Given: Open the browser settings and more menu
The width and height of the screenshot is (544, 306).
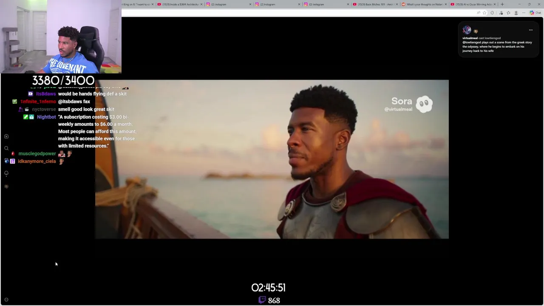Looking at the screenshot, I should point(524,13).
